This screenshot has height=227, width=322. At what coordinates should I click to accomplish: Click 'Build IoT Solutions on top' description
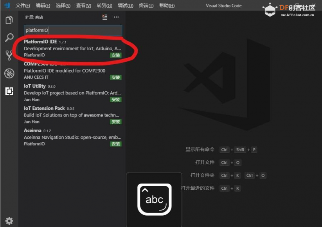pos(72,115)
